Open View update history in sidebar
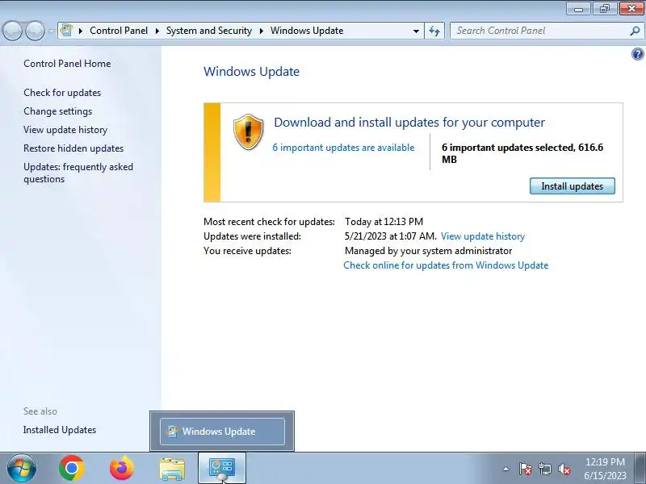Viewport: 646px width, 484px height. [65, 130]
